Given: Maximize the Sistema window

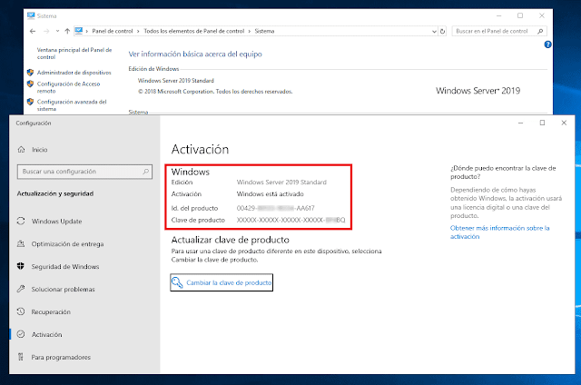Looking at the screenshot, I should tap(520, 16).
